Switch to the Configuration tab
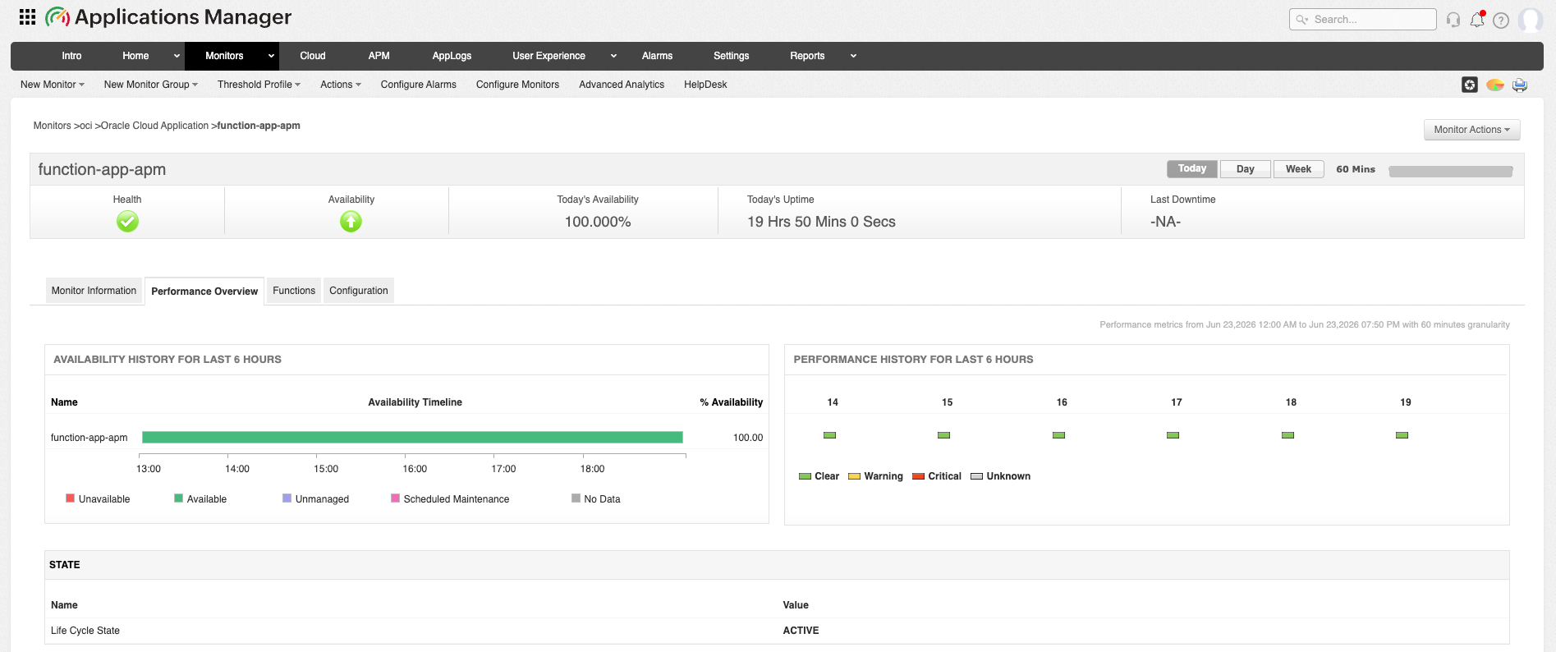 click(359, 291)
